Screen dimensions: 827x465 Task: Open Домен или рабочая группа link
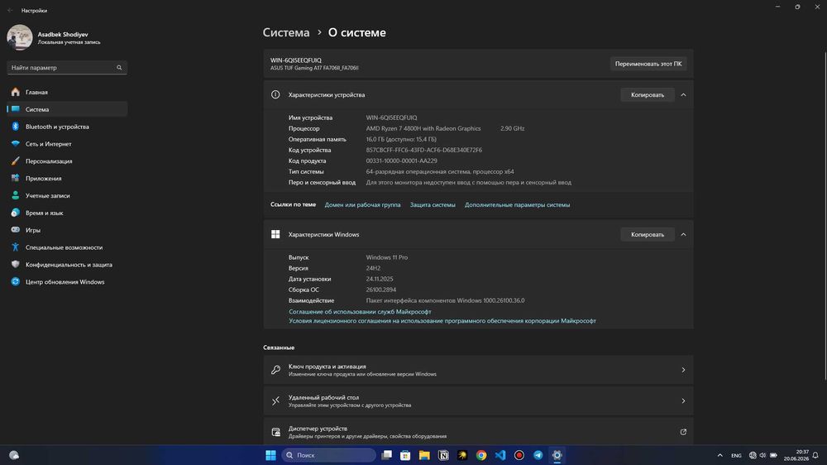pos(362,205)
